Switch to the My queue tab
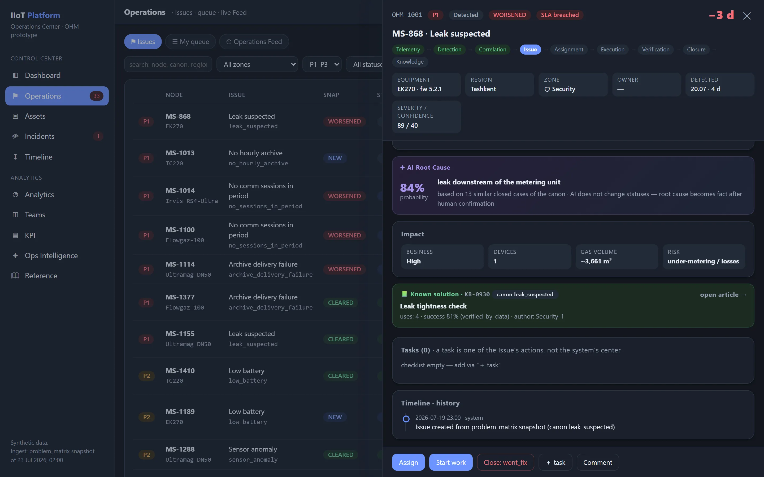Image resolution: width=764 pixels, height=477 pixels. point(190,42)
